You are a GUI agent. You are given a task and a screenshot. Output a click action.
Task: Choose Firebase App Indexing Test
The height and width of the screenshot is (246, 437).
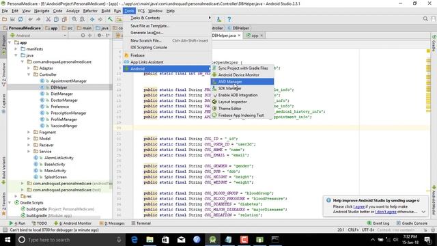point(242,115)
